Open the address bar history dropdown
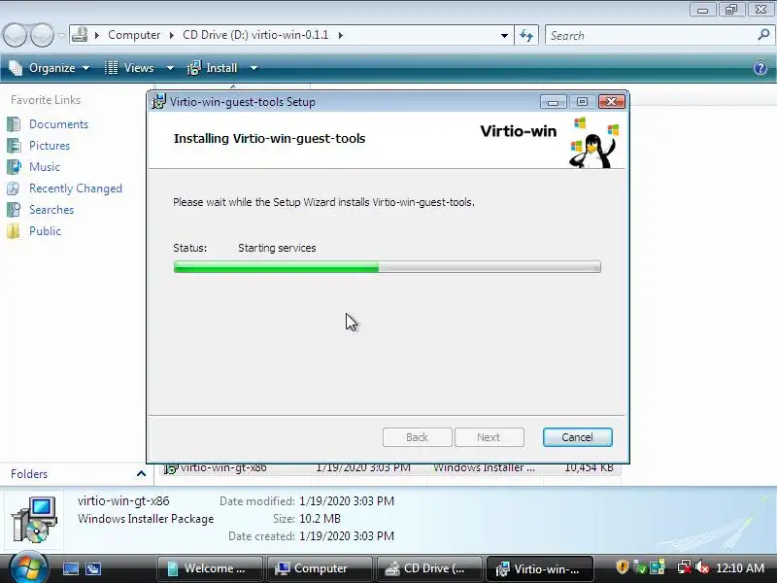 click(x=504, y=35)
